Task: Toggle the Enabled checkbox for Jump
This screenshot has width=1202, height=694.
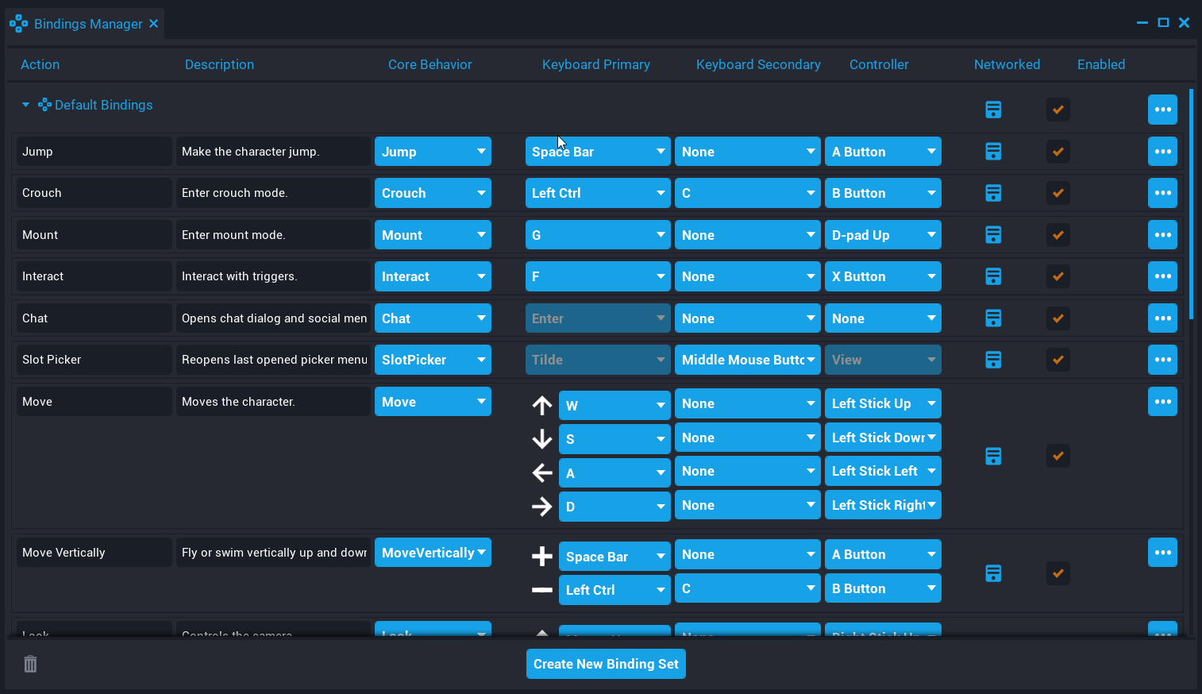Action: click(x=1058, y=151)
